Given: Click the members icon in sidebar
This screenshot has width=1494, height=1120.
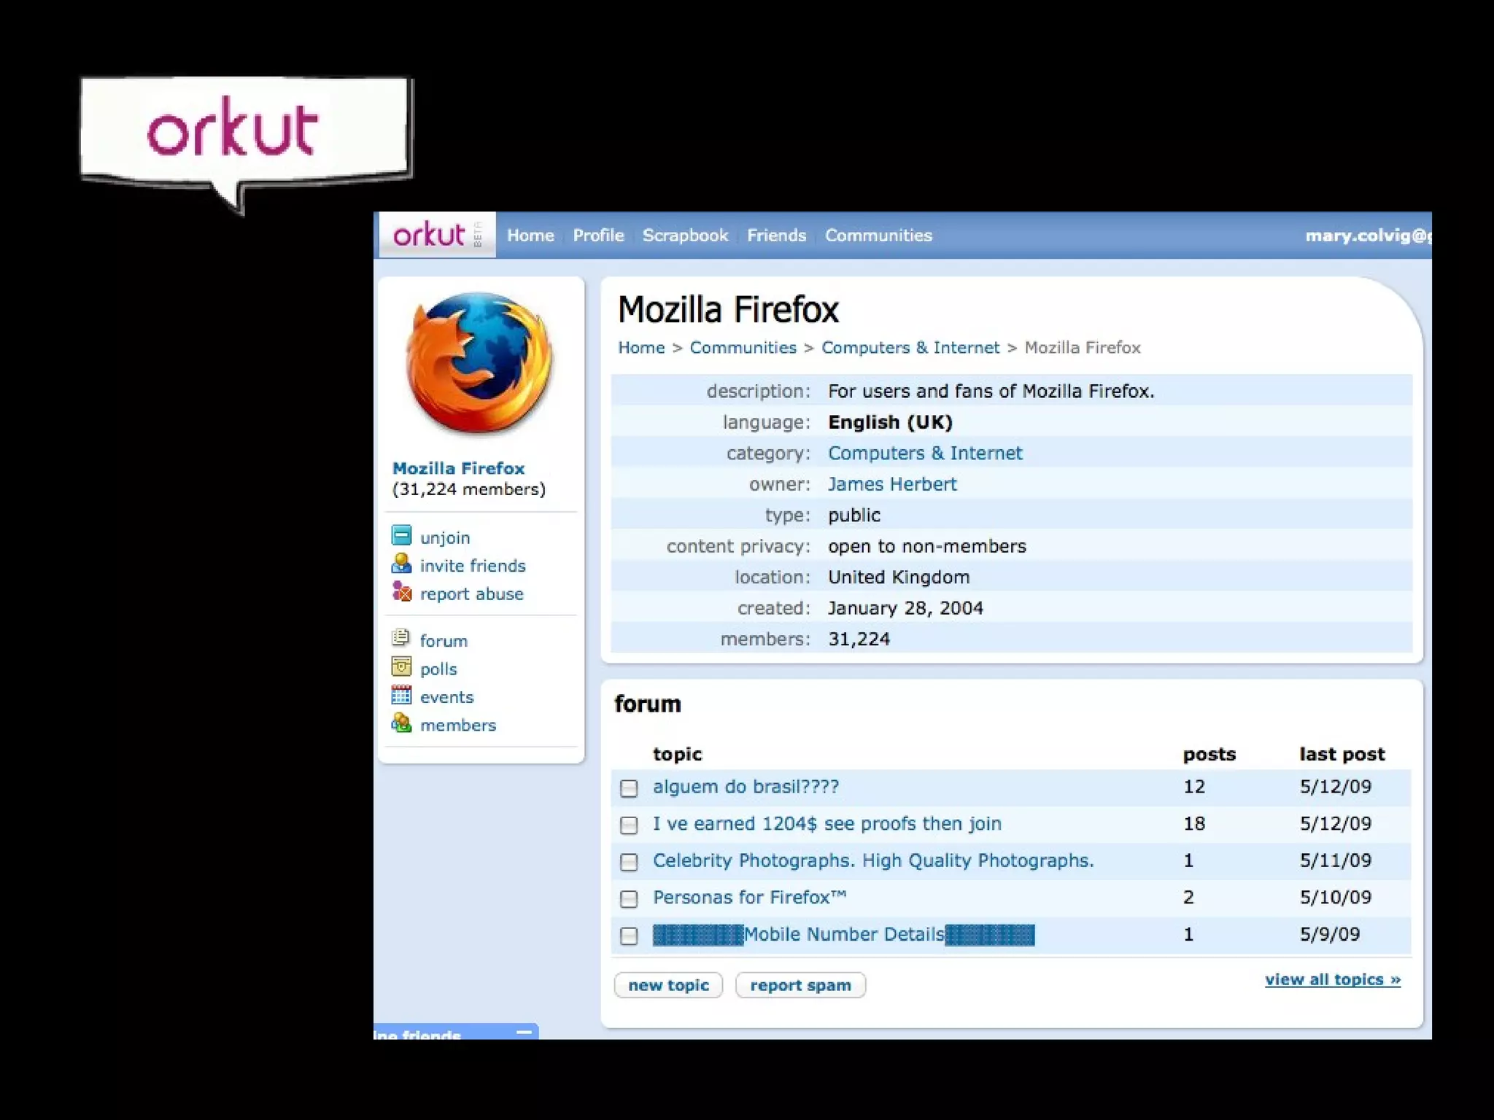Looking at the screenshot, I should coord(401,723).
